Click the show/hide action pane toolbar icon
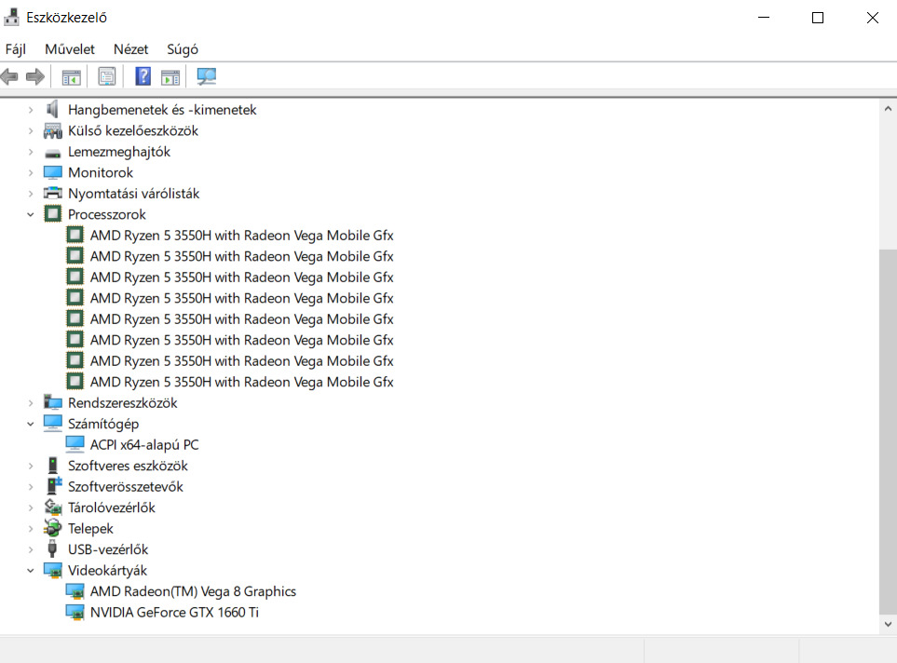The width and height of the screenshot is (897, 663). coord(170,76)
